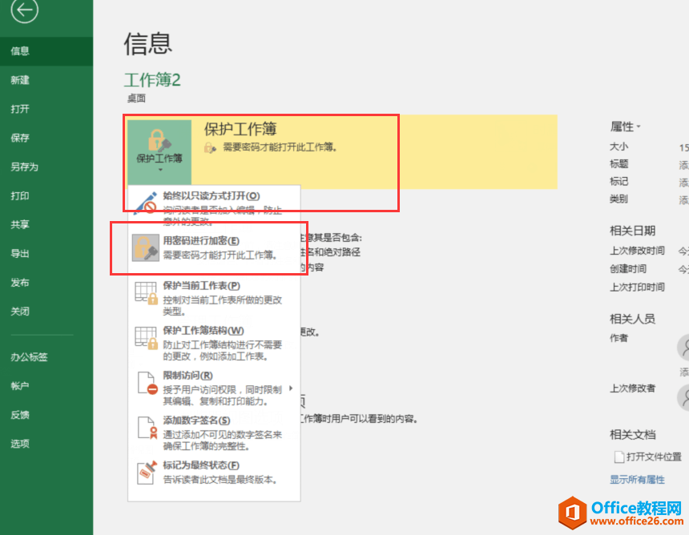This screenshot has width=689, height=535.
Task: Select 导出 in the sidebar
Action: click(x=20, y=253)
